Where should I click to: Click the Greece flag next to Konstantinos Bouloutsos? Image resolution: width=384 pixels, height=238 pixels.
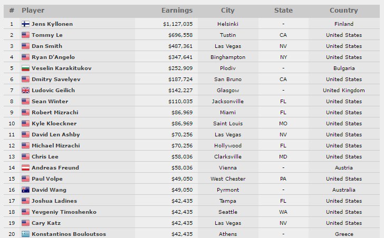coord(25,234)
